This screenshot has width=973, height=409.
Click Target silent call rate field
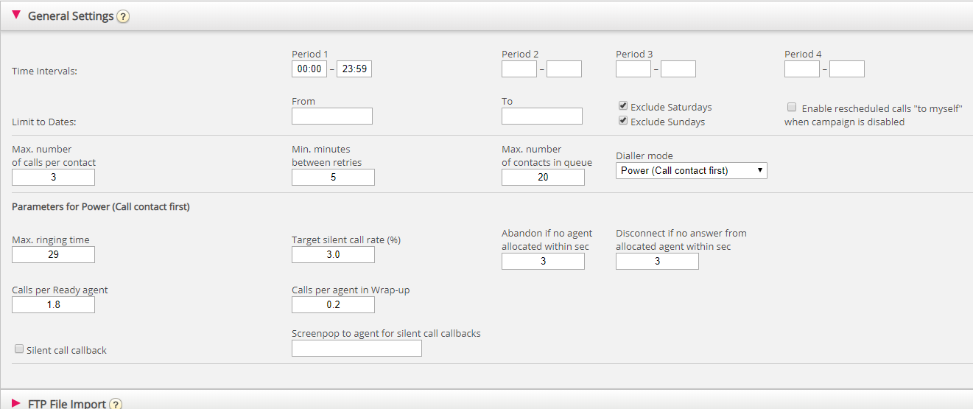[333, 255]
